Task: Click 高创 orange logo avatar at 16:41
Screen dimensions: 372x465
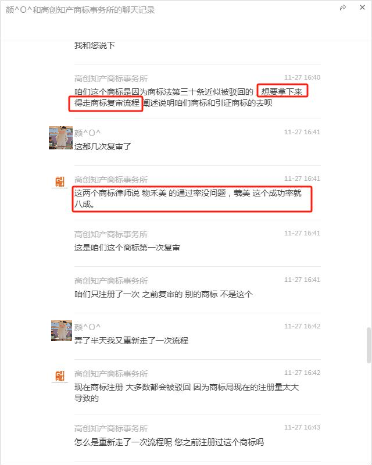Action: [x=60, y=182]
